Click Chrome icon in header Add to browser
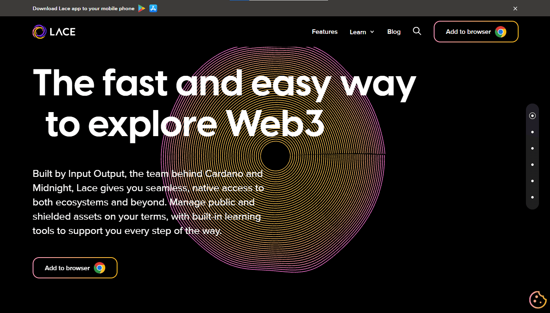The height and width of the screenshot is (313, 550). (x=501, y=32)
